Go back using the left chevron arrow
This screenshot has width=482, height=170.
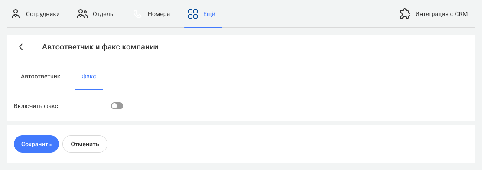(x=21, y=47)
